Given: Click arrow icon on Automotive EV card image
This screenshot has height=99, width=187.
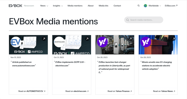Looking at the screenshot, I should (x=44, y=39).
